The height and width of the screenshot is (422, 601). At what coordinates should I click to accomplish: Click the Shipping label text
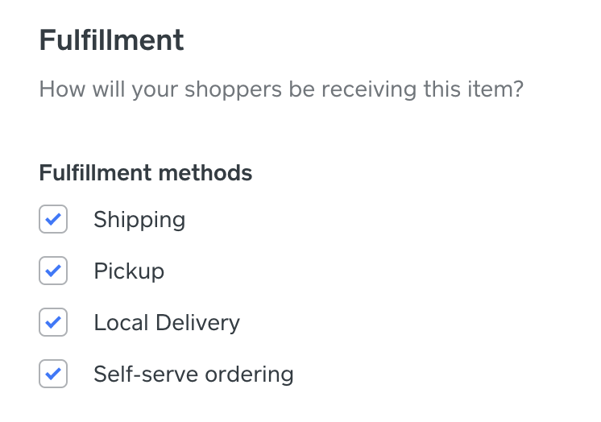pos(139,220)
